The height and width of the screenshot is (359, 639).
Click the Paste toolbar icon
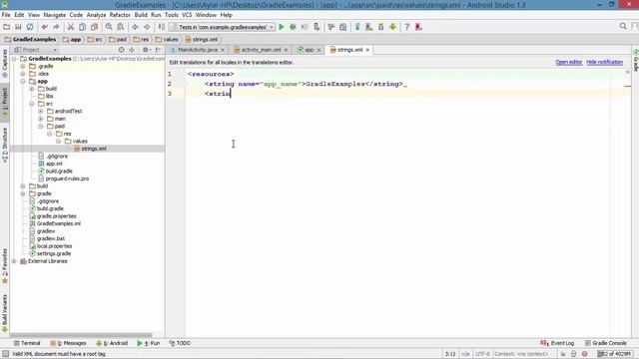coord(94,27)
